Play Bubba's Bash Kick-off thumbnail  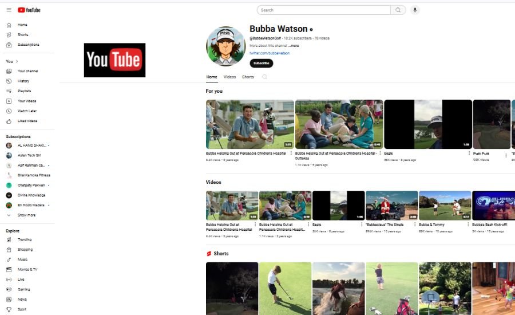click(x=494, y=206)
